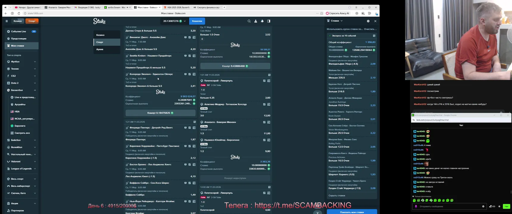Viewport: 512px width, 214px height.
Task: Select the Казино tab in the My Bets side list
Action: click(107, 35)
